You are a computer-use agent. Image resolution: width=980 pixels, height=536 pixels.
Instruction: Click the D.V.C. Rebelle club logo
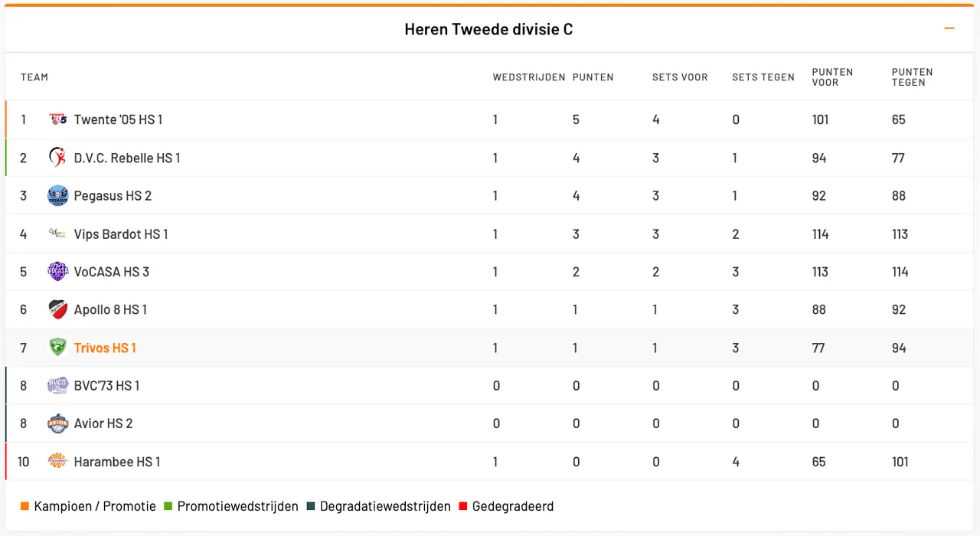(x=58, y=158)
